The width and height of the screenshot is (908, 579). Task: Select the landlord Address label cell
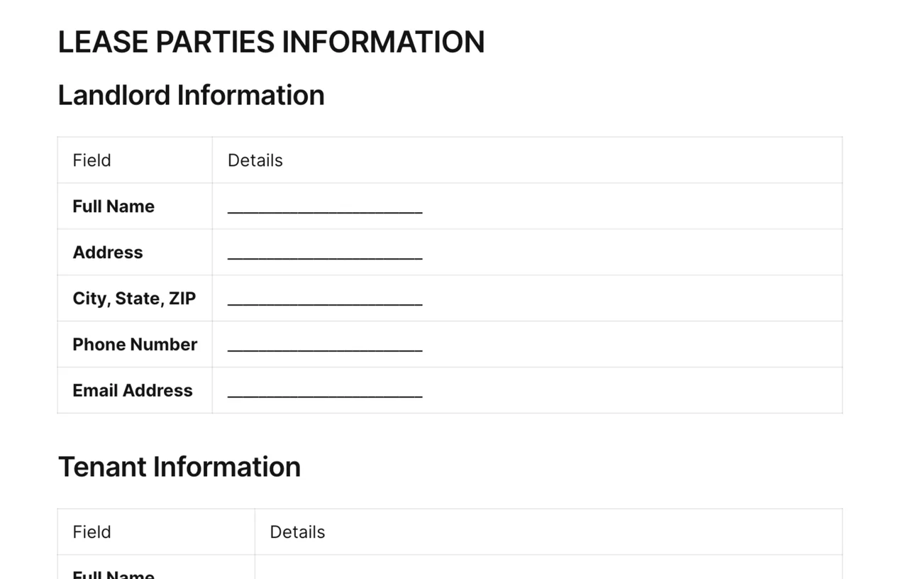(135, 253)
